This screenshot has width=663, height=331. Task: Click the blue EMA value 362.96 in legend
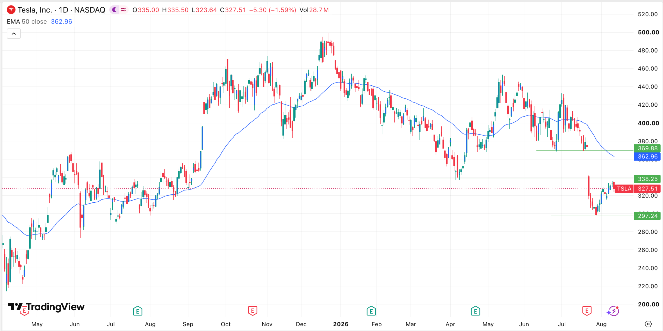click(61, 21)
